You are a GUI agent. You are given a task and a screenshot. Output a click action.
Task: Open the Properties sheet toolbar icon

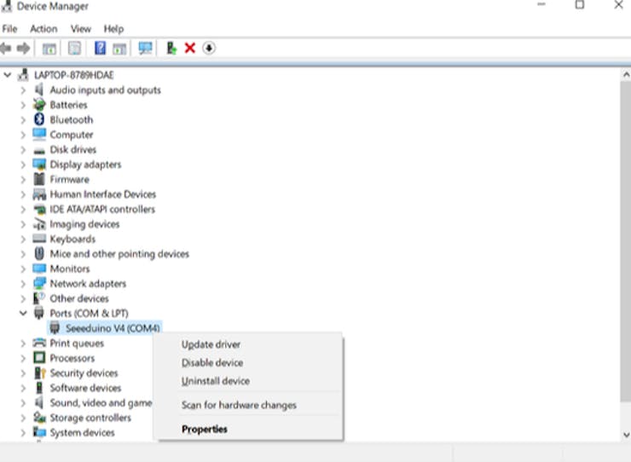click(74, 49)
